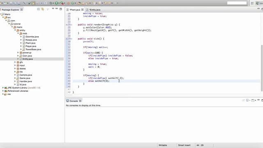The height and width of the screenshot is (148, 263).
Task: Expand the Referenced Libraries node
Action: (x=3, y=91)
